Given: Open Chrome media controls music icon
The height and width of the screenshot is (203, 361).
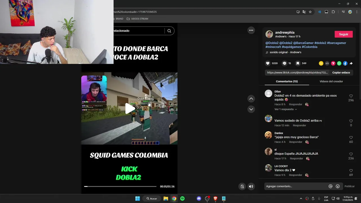Looking at the screenshot, I should coord(343,12).
